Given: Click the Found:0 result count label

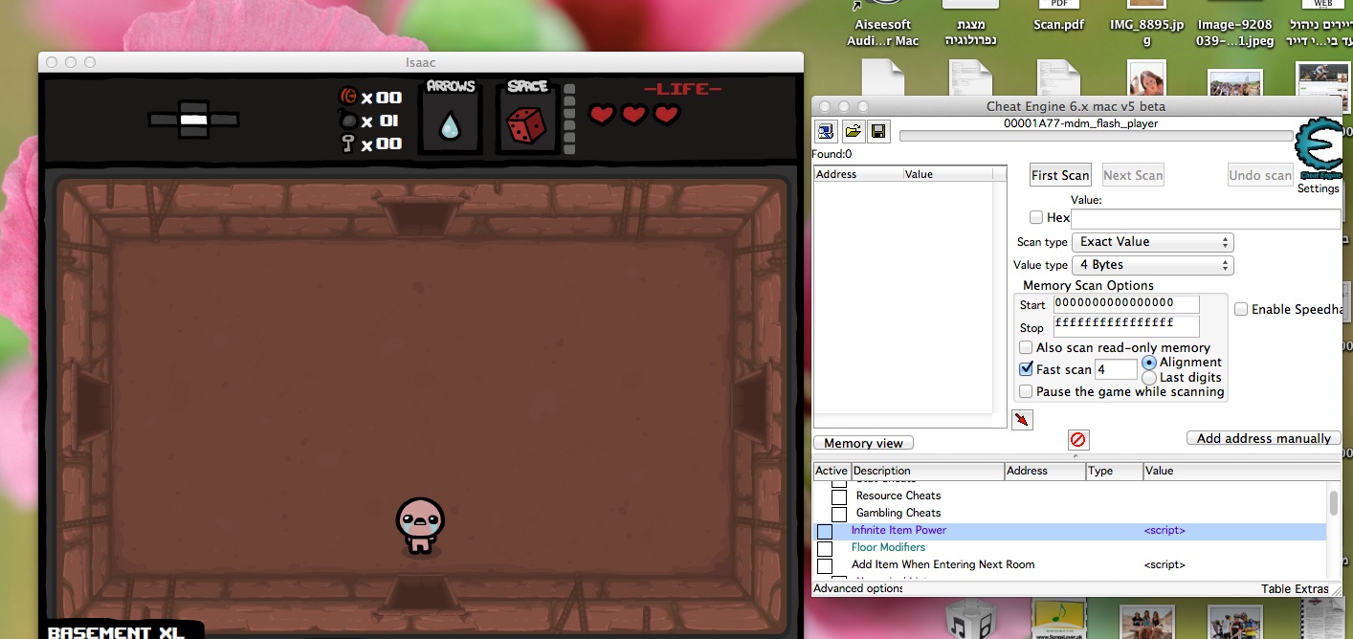Looking at the screenshot, I should click(832, 154).
